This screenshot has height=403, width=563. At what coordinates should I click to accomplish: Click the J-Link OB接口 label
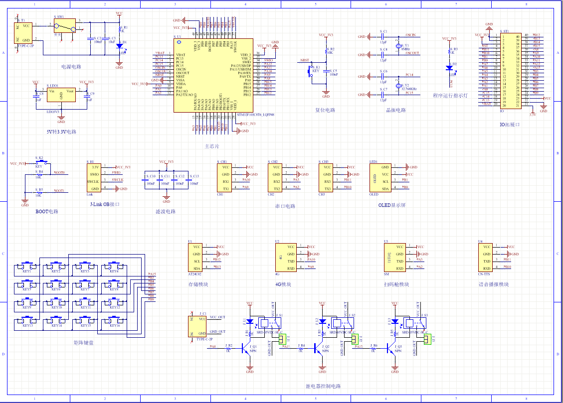tap(105, 204)
